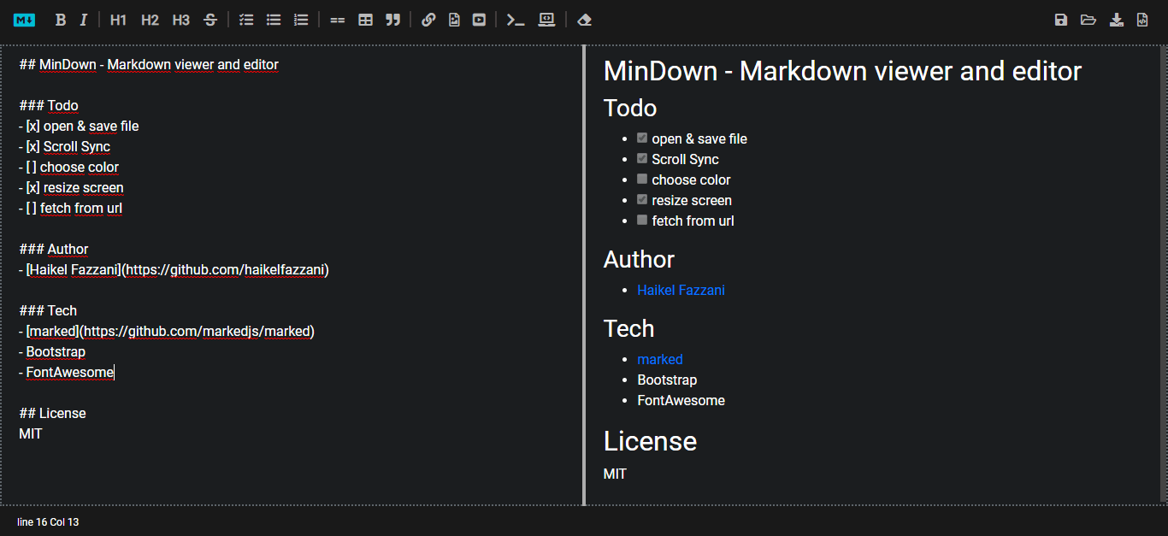Insert a task checklist

click(246, 20)
